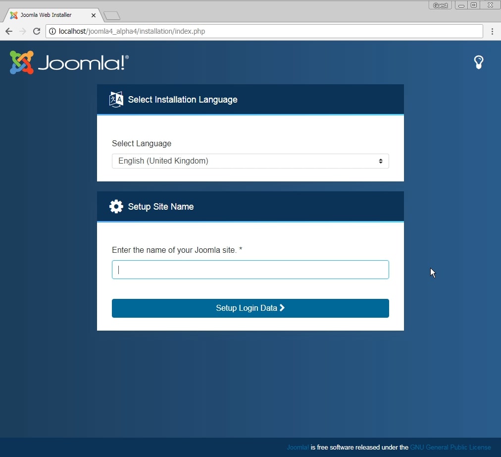Click the language translation icon

tap(116, 100)
